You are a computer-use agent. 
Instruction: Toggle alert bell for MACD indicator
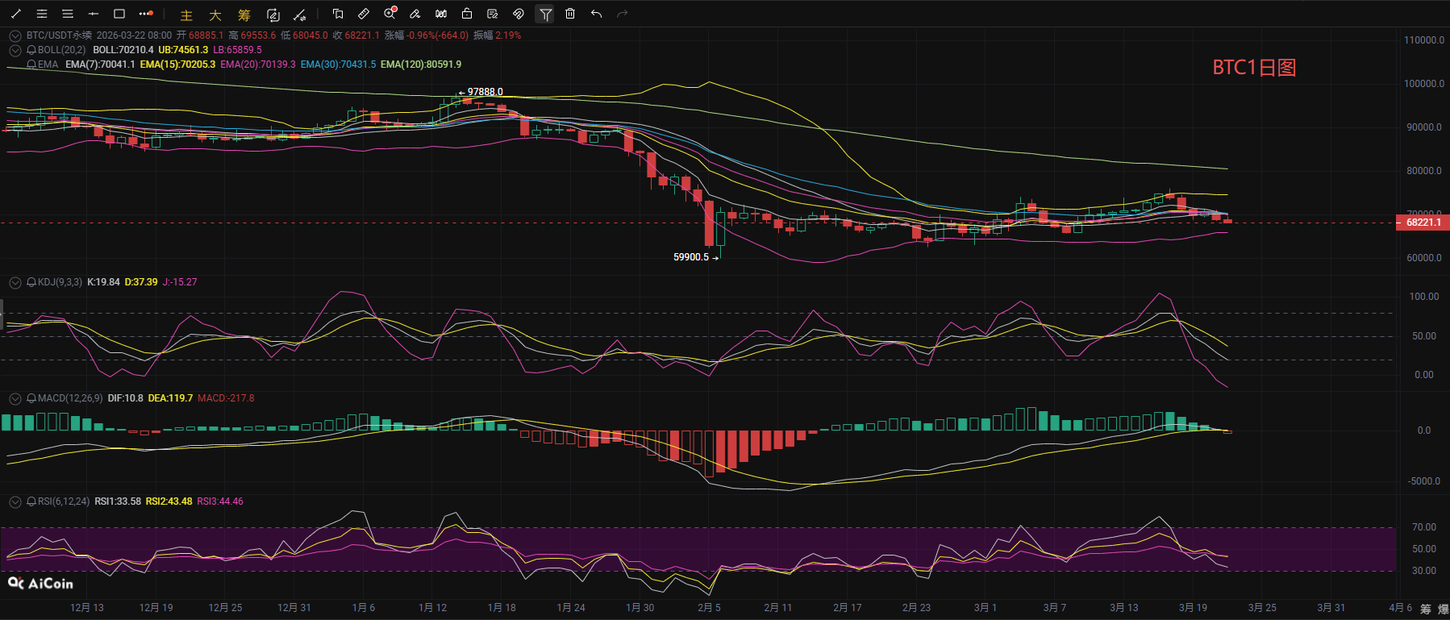[x=31, y=398]
